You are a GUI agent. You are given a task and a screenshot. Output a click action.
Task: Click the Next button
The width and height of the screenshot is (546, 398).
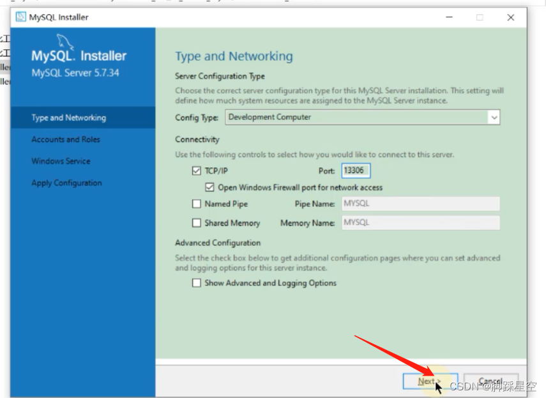tap(430, 381)
